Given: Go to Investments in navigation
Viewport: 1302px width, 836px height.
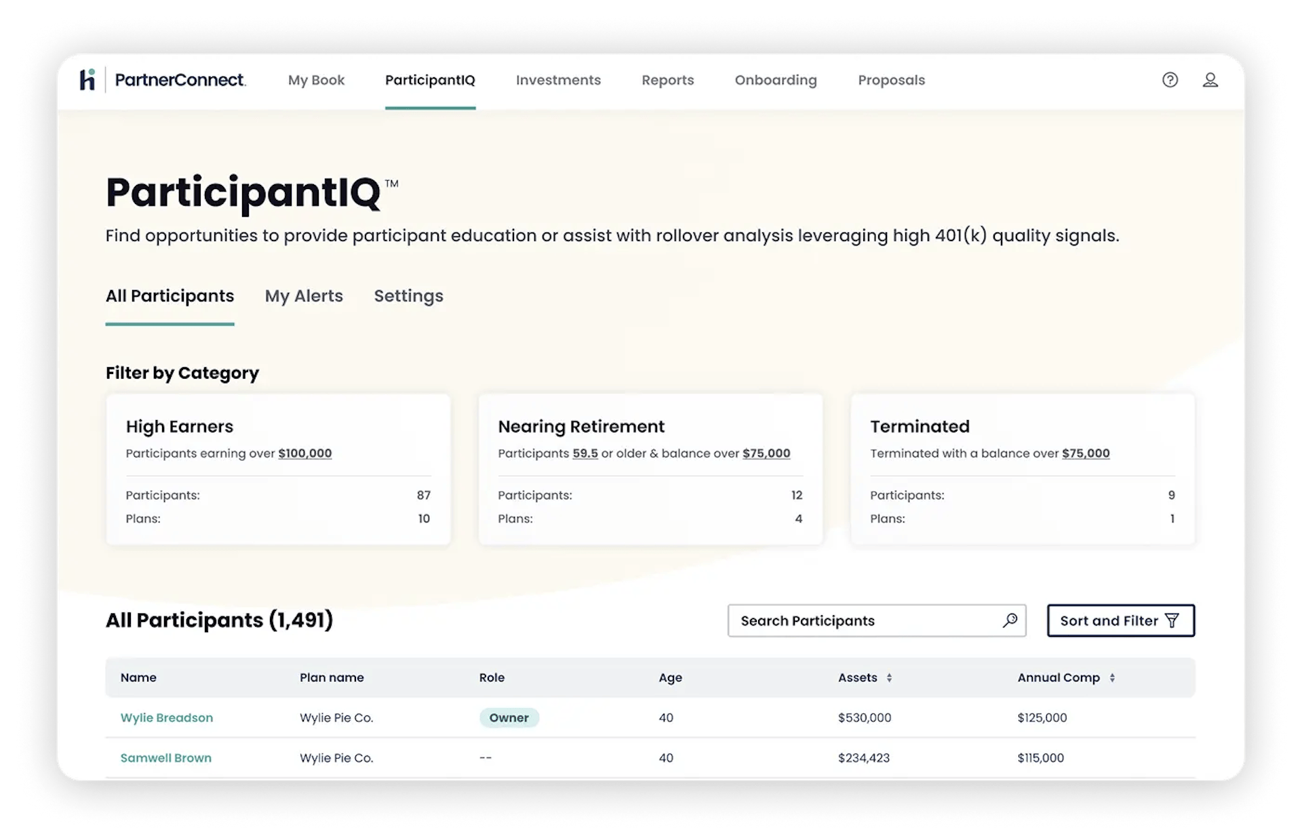Looking at the screenshot, I should pos(558,80).
